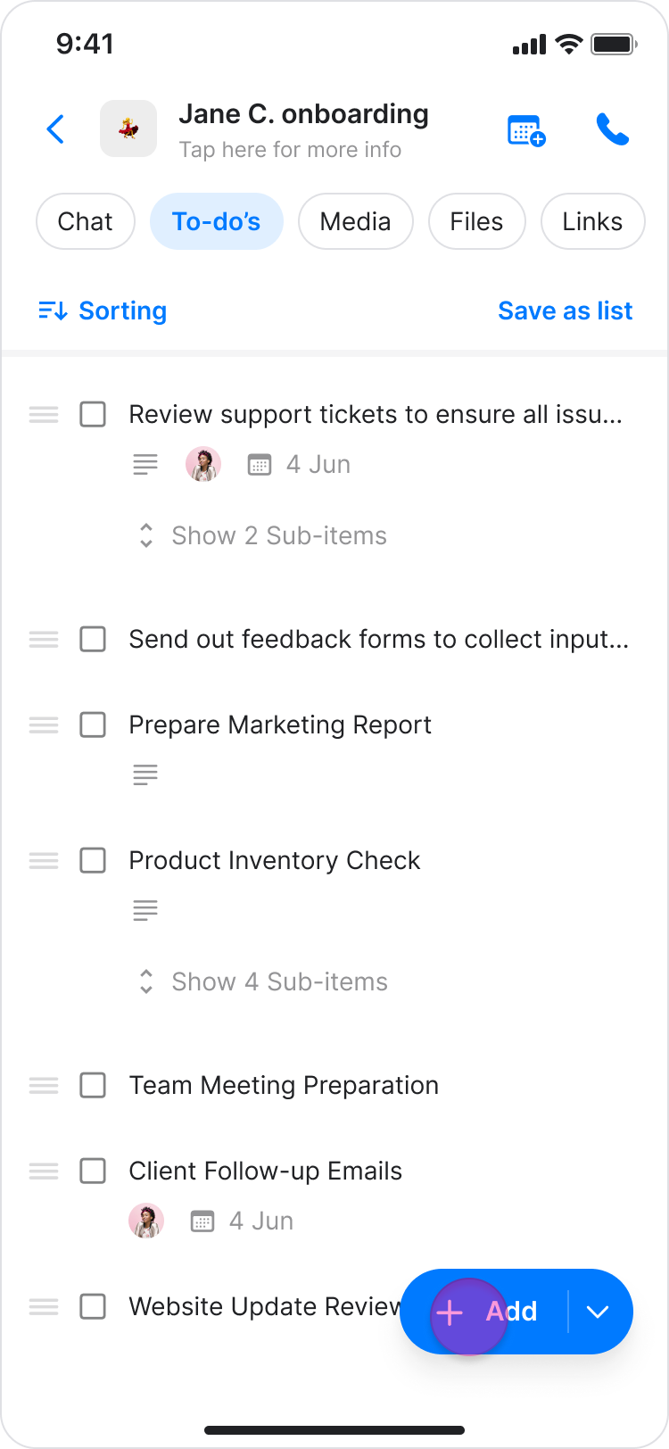669x1449 pixels.
Task: Expand Show 2 Sub-items
Action: (262, 535)
